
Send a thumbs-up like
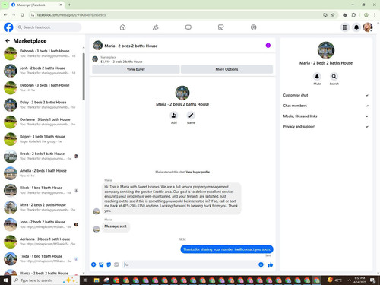(271, 264)
